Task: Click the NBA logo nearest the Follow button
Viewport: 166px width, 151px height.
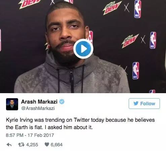Action: (153, 91)
